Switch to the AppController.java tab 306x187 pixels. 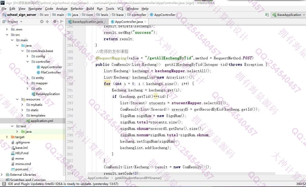[x=129, y=22]
